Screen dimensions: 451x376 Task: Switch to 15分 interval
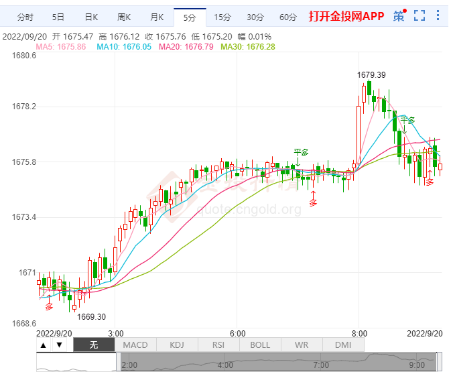pyautogui.click(x=220, y=17)
